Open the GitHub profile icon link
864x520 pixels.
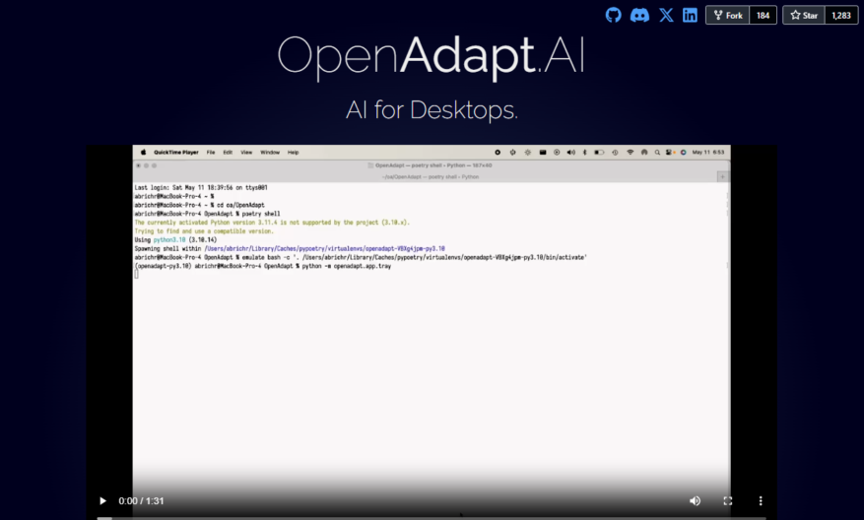tap(614, 15)
